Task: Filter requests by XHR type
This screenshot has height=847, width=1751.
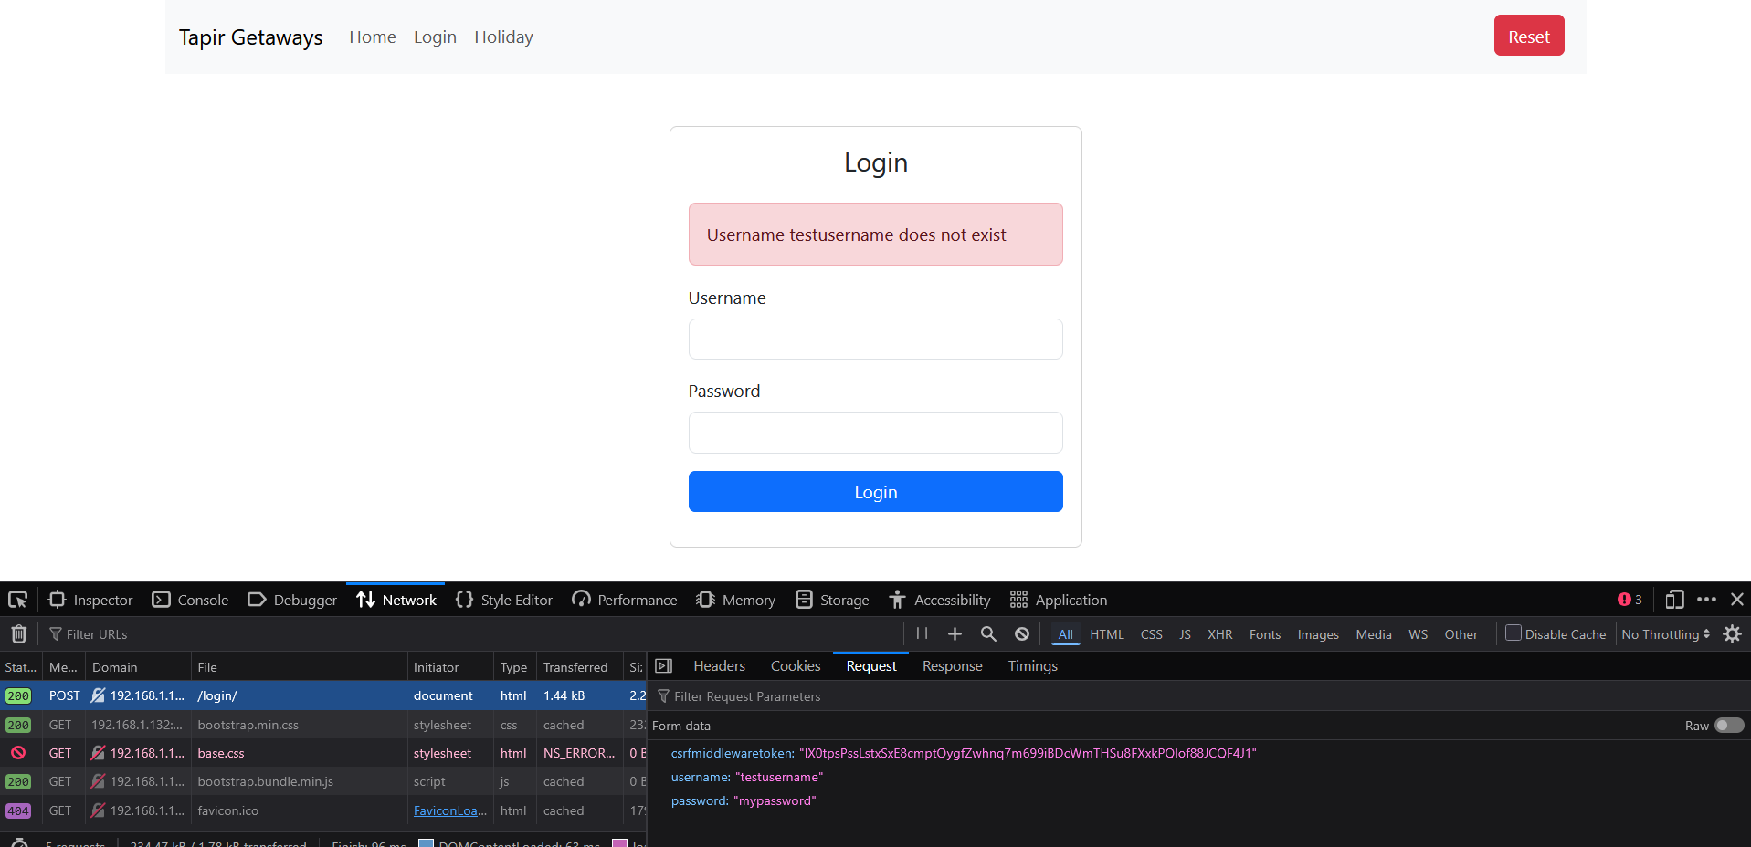Action: [x=1219, y=634]
